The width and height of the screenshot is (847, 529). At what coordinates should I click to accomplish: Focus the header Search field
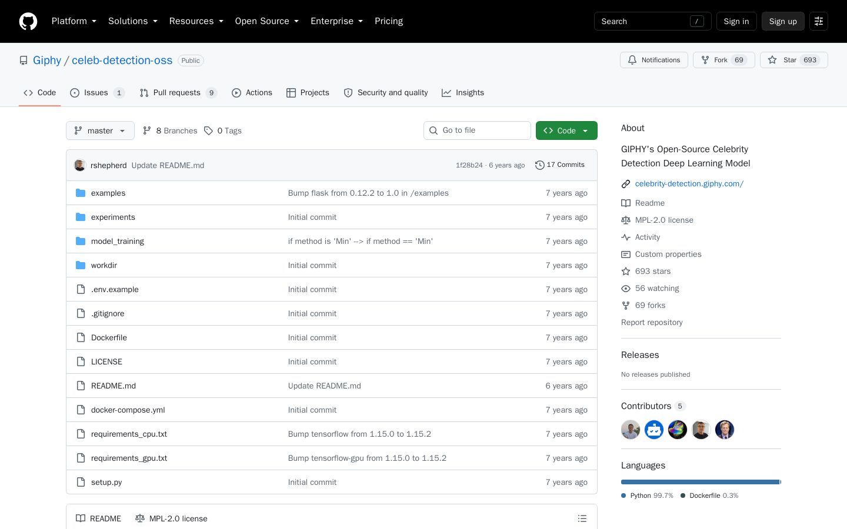653,21
